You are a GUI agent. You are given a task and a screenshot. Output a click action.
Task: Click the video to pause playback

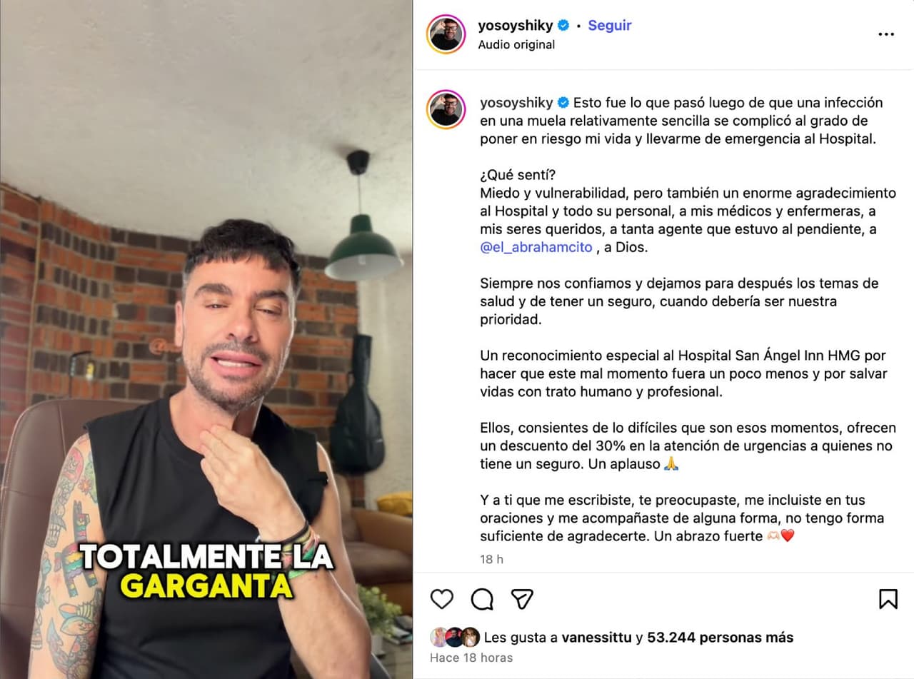click(206, 339)
